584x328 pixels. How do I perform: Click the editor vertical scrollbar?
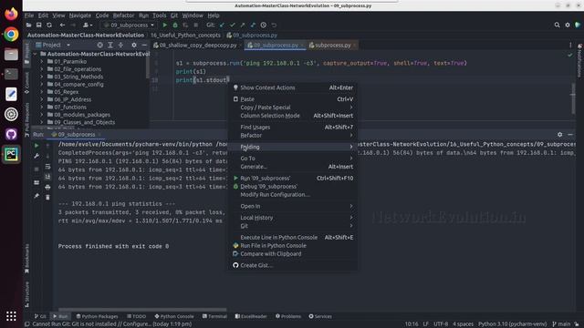573,98
